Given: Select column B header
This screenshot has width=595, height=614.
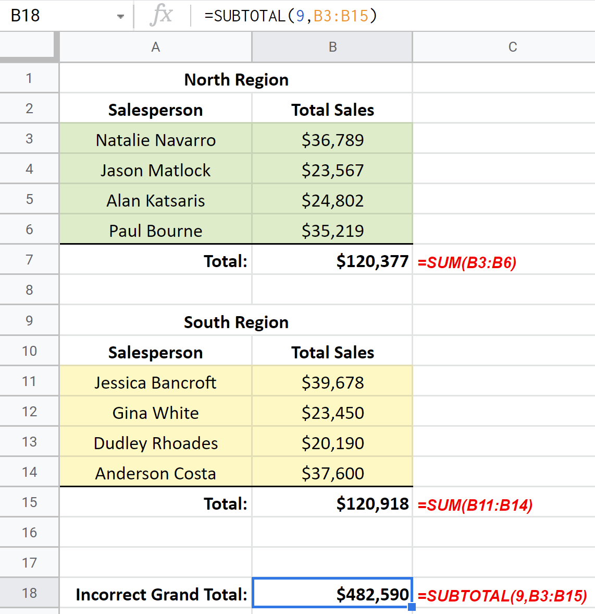Looking at the screenshot, I should click(332, 47).
